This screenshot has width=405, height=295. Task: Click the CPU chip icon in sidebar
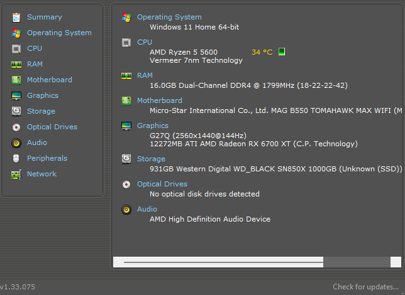click(16, 48)
